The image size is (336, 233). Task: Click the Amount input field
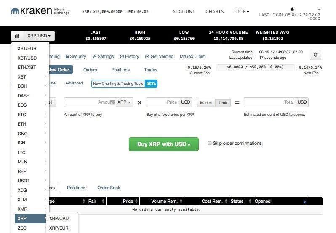coord(90,102)
